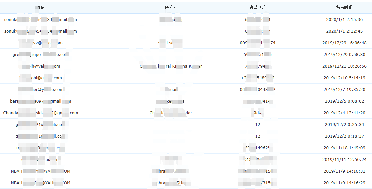
Task: Select the 2019/12/10 5:14:19 time cell
Action: click(x=344, y=78)
